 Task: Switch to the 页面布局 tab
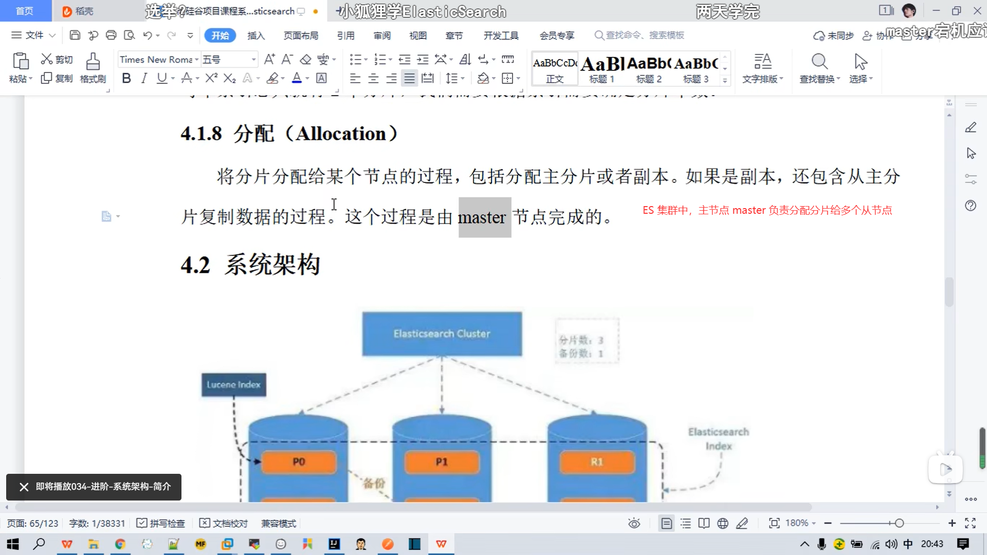click(x=301, y=35)
